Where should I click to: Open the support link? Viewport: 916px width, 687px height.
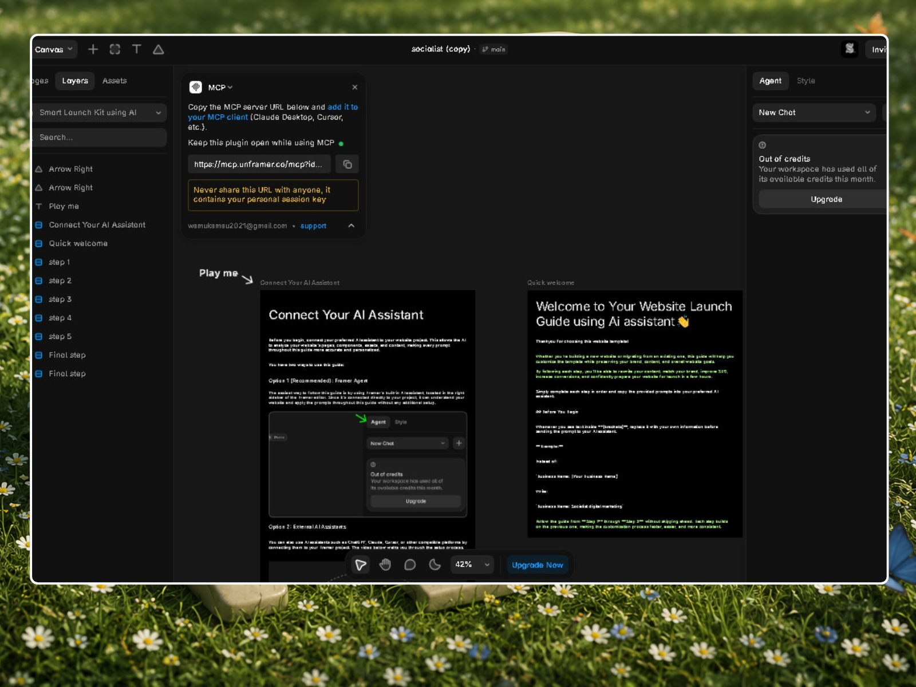313,226
